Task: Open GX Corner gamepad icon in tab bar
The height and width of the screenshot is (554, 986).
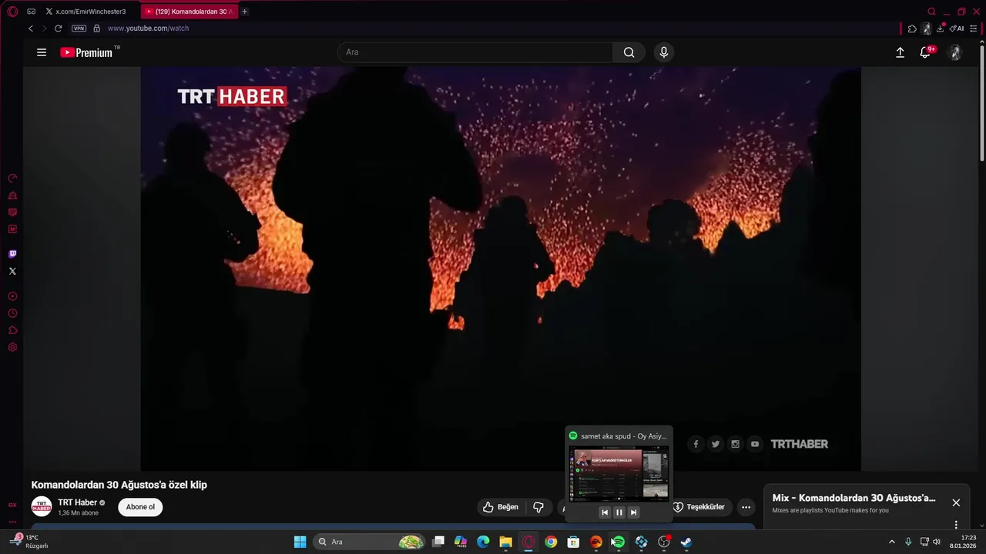Action: pos(31,12)
